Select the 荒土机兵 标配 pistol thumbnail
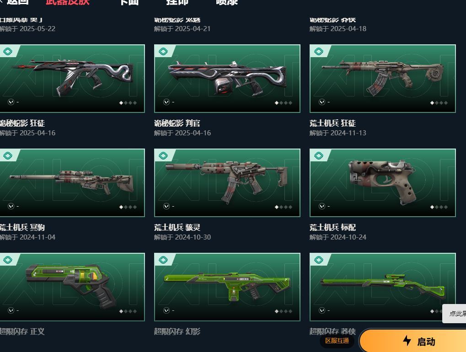Image resolution: width=466 pixels, height=352 pixels. pos(382,183)
